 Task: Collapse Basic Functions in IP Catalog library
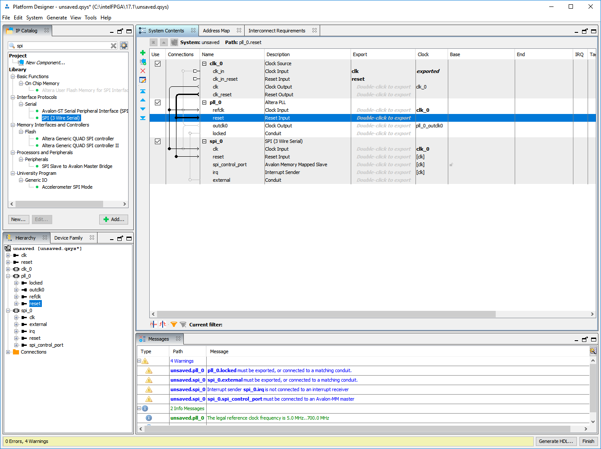(13, 76)
